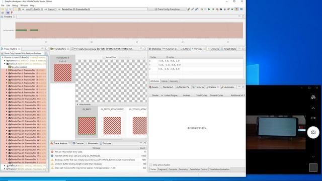Viewport: 322px width, 181px height.
Task: Sort by the Count column header
Action: tap(142, 148)
